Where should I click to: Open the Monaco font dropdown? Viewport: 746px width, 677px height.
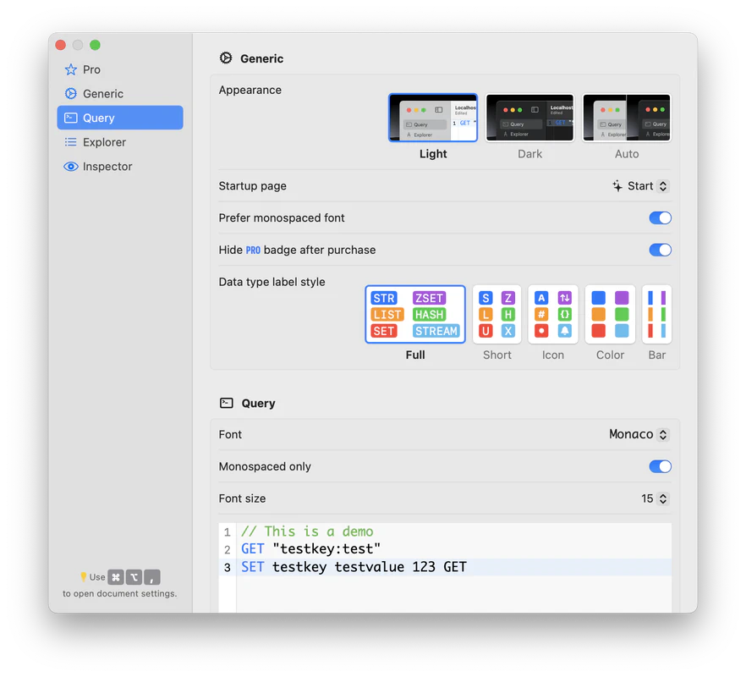click(639, 434)
